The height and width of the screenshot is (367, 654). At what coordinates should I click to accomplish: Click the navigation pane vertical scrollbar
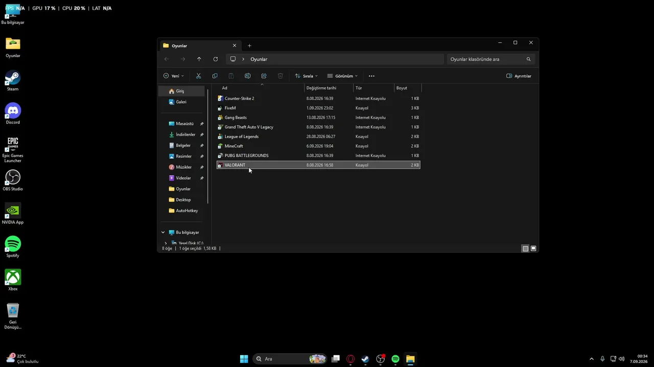[208, 145]
